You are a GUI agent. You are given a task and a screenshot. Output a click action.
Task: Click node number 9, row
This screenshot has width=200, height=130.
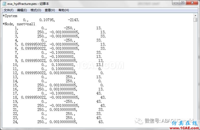(59, 61)
